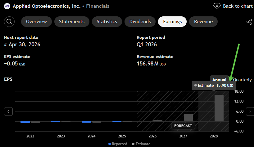Open the Statements tab
Image resolution: width=254 pixels, height=147 pixels.
72,22
